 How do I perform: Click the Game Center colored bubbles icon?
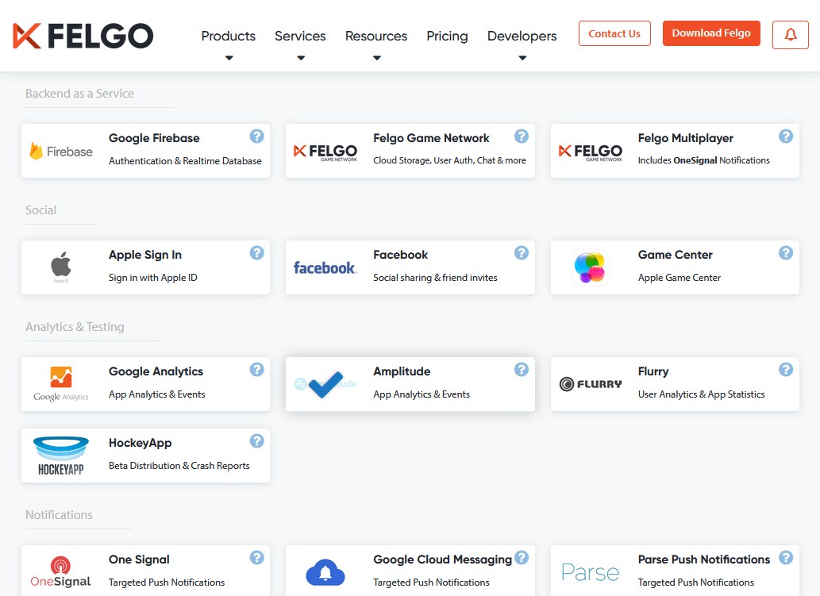pos(590,267)
